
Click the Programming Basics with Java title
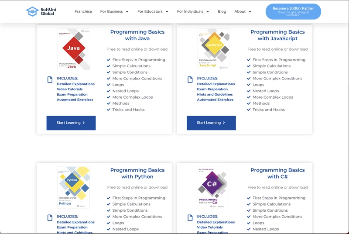(137, 35)
